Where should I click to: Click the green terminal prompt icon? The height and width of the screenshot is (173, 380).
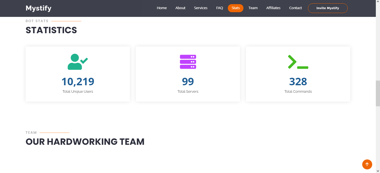[x=298, y=62]
